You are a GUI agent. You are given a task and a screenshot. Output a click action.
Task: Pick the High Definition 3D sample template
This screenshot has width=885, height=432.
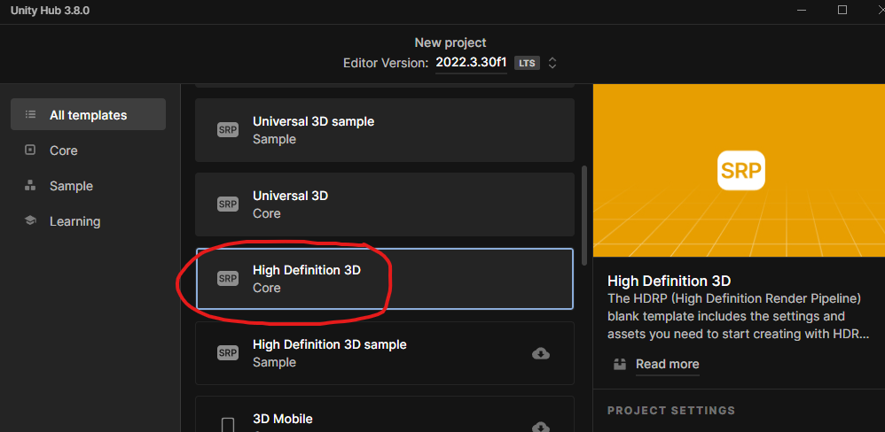coord(384,353)
